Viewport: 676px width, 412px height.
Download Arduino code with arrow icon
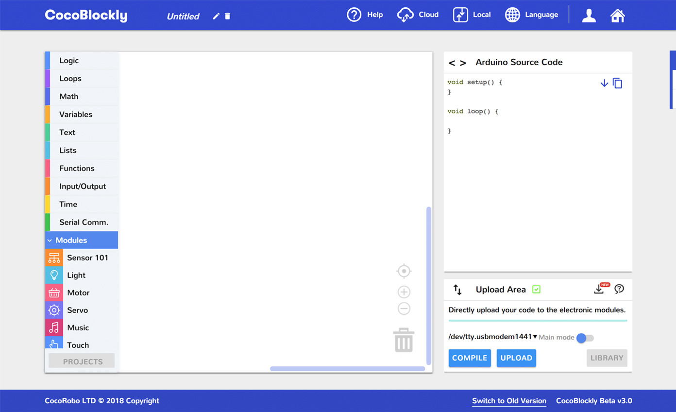pos(604,83)
